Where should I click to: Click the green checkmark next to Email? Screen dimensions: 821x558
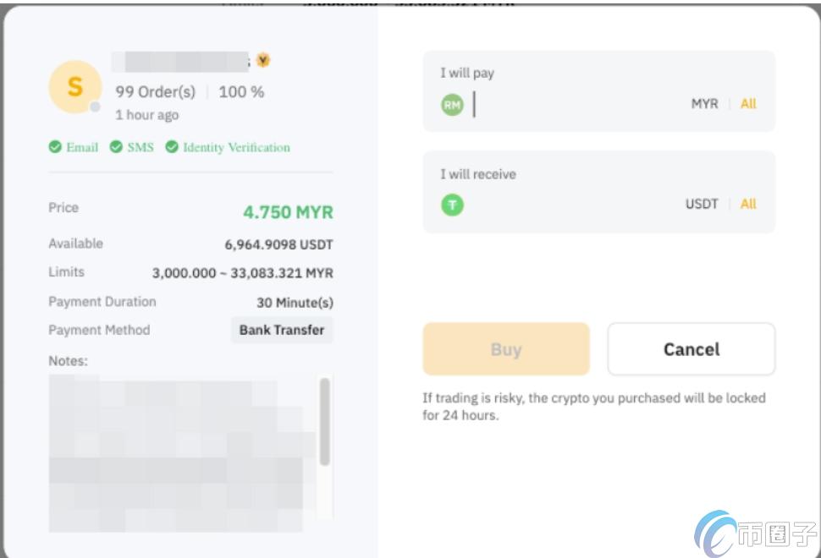click(56, 147)
